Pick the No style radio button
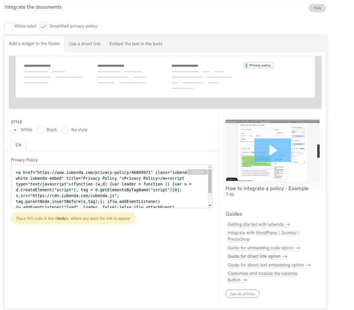Screen dimensions: 354x310 pyautogui.click(x=65, y=130)
